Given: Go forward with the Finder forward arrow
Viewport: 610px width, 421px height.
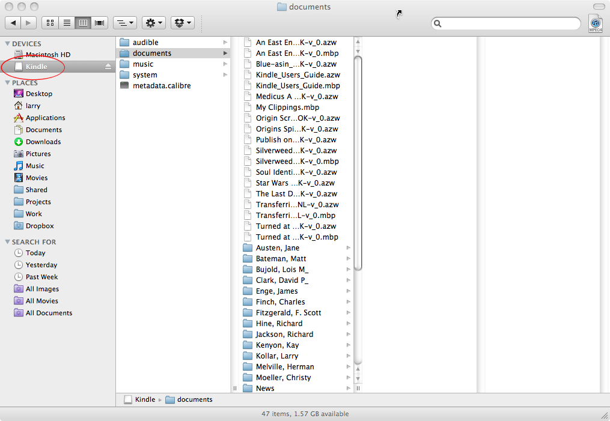Looking at the screenshot, I should pyautogui.click(x=28, y=23).
